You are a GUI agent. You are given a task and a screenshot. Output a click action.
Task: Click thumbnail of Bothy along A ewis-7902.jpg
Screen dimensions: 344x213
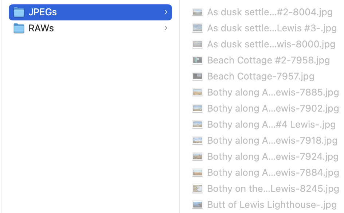(x=198, y=108)
